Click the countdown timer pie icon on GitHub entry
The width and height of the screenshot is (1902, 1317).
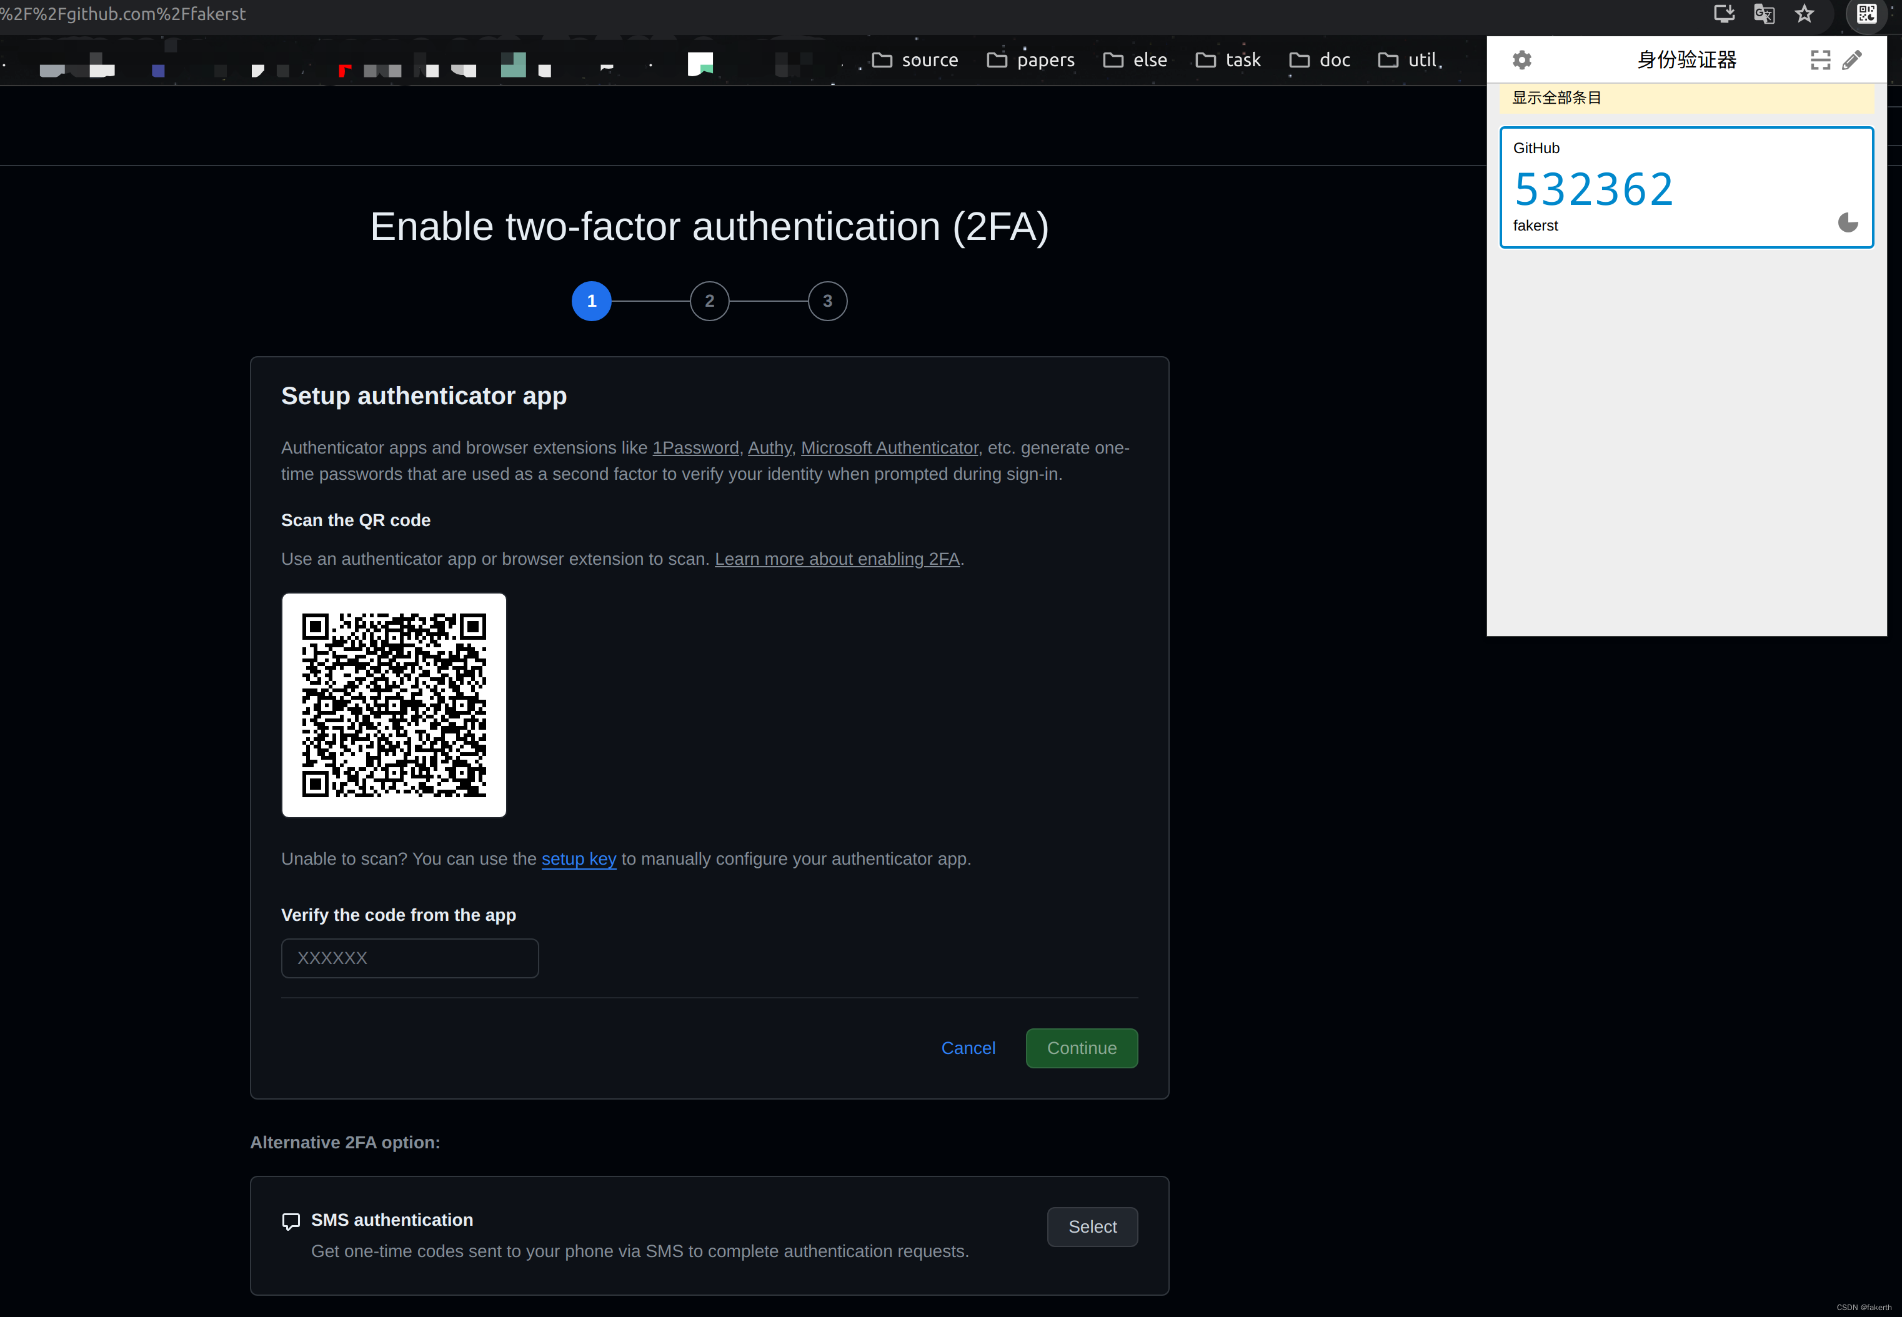(x=1848, y=223)
